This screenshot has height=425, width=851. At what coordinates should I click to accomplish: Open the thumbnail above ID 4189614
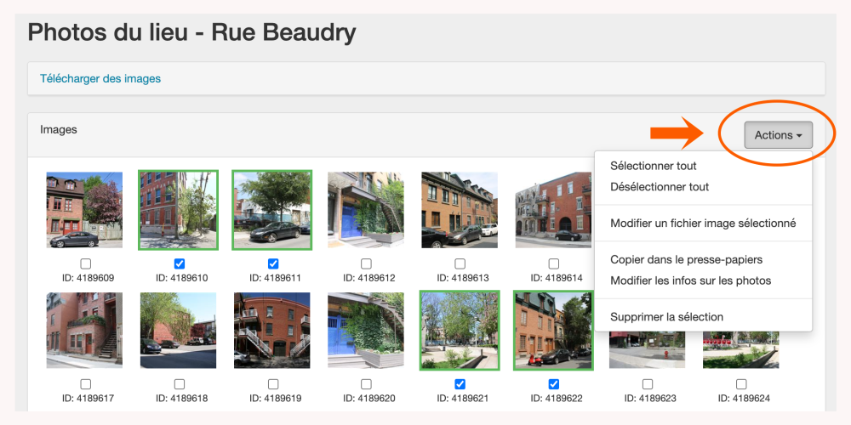[553, 210]
